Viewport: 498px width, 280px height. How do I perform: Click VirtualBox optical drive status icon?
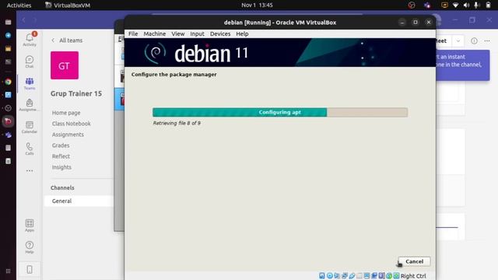coord(330,275)
